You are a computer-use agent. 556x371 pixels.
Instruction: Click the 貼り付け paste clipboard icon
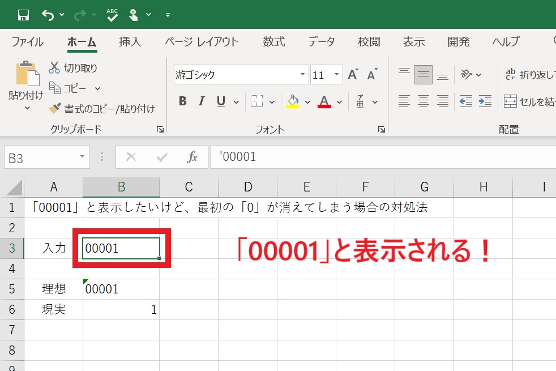click(27, 74)
